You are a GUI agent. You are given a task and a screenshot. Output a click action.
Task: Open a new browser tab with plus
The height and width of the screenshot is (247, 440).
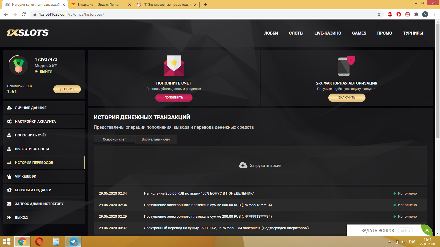click(205, 5)
